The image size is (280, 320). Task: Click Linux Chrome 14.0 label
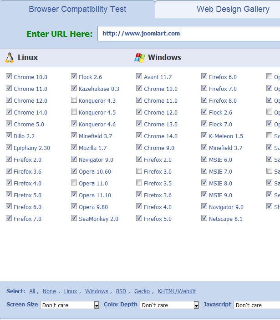pyautogui.click(x=31, y=113)
